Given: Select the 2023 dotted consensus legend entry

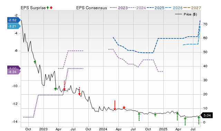Looking at the screenshot, I should tap(119, 8).
